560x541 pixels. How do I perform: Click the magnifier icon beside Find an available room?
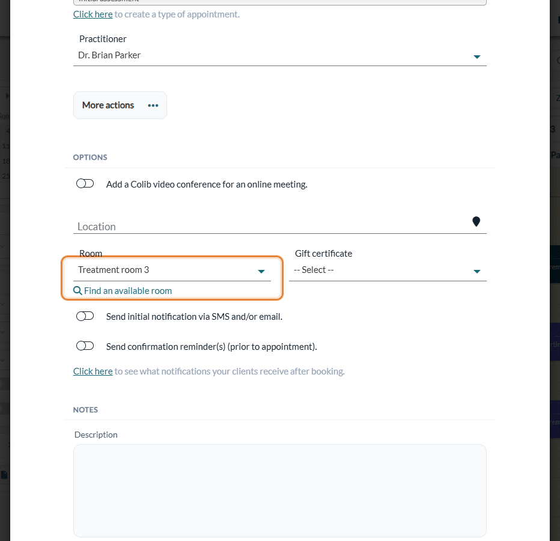(78, 290)
